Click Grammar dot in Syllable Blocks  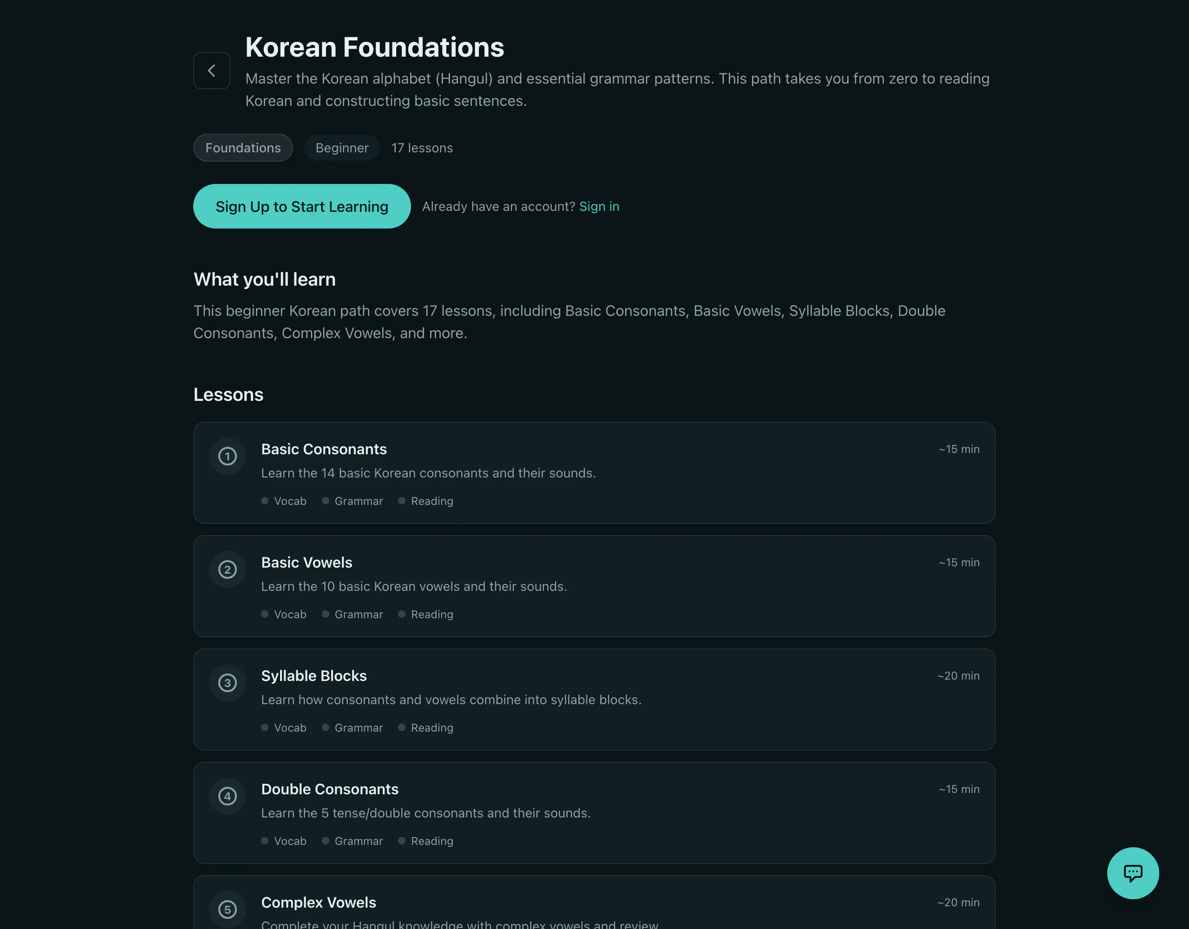pyautogui.click(x=326, y=727)
